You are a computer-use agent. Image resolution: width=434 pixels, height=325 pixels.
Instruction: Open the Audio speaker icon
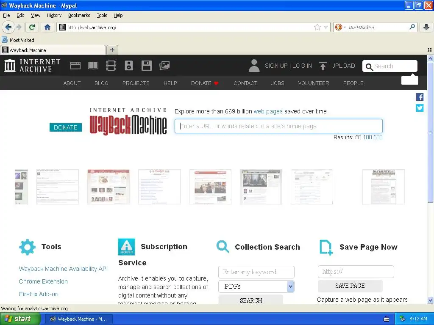[129, 66]
